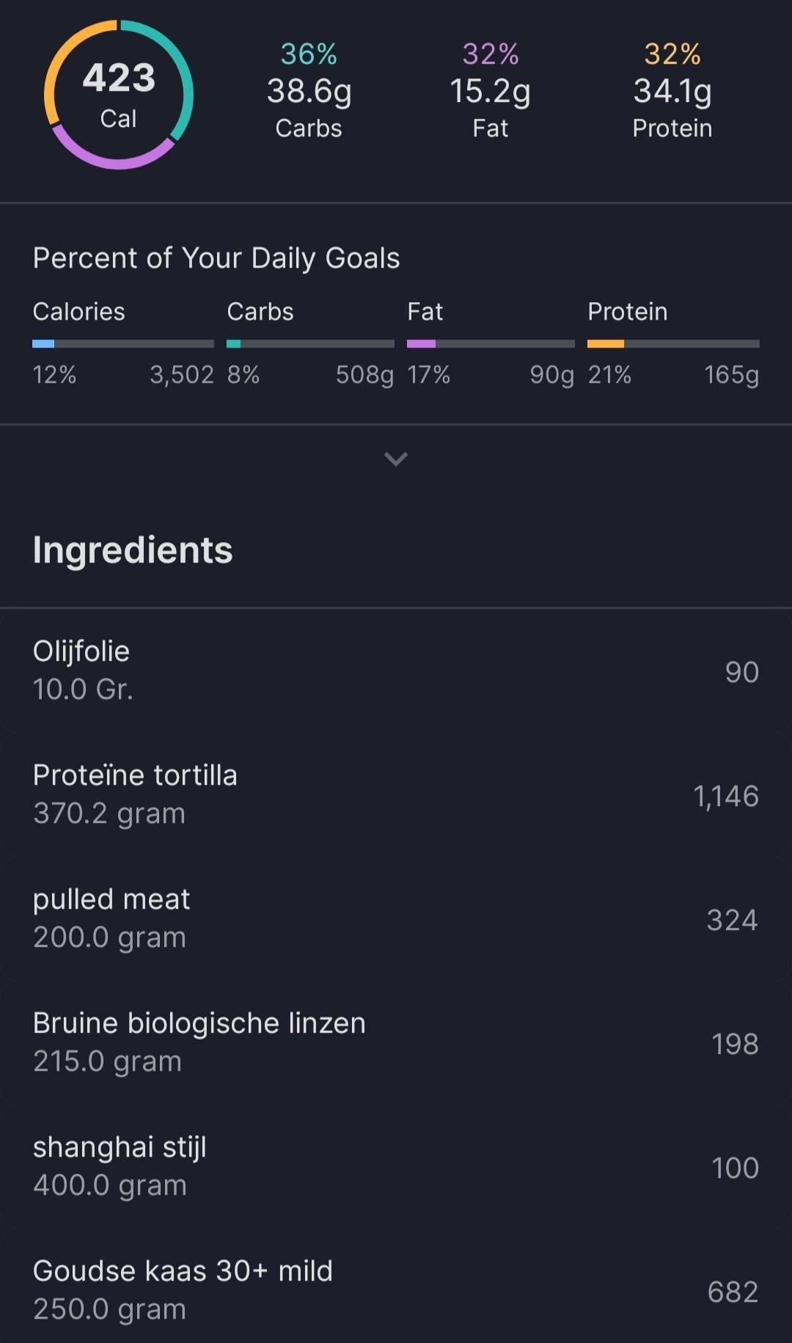792x1343 pixels.
Task: Tap the teal Carbs progress bar
Action: click(309, 343)
